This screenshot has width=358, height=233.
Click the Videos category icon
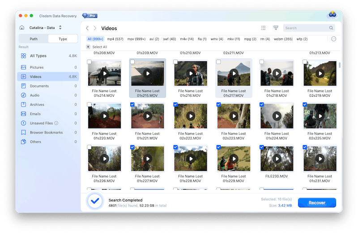[23, 77]
